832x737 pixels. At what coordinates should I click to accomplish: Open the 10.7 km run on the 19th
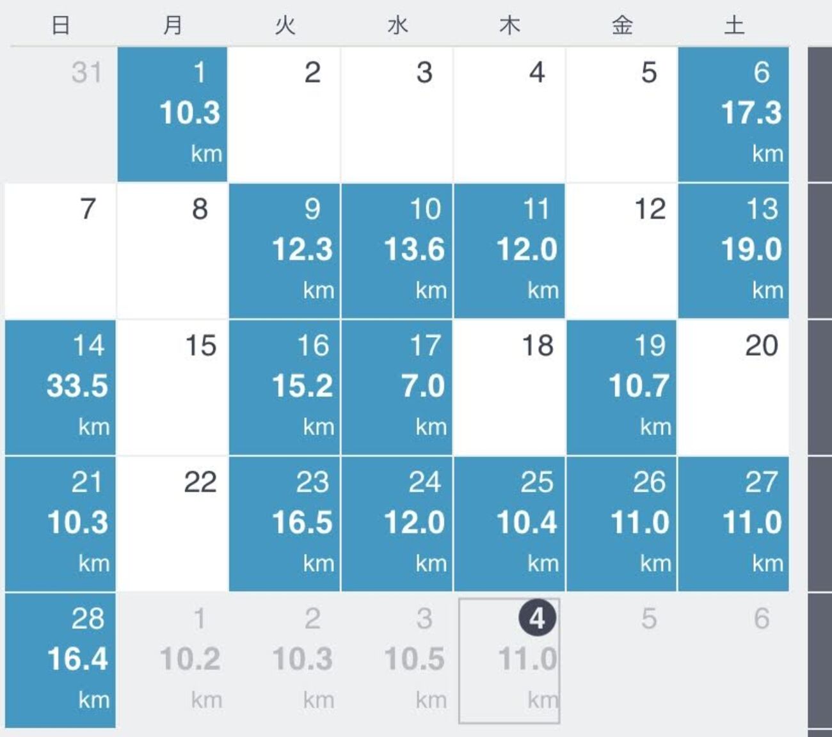click(x=621, y=387)
